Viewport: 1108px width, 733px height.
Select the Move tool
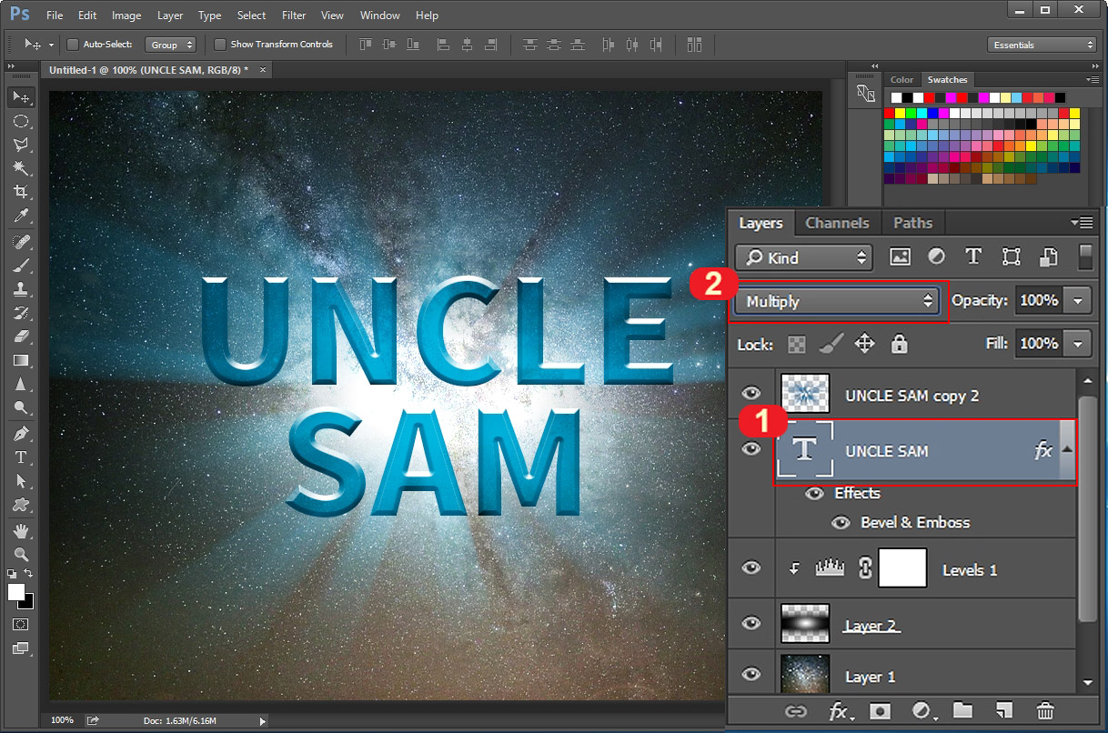click(x=21, y=96)
